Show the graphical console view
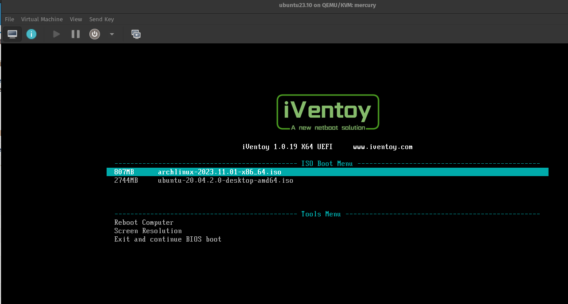The image size is (568, 304). (x=12, y=34)
